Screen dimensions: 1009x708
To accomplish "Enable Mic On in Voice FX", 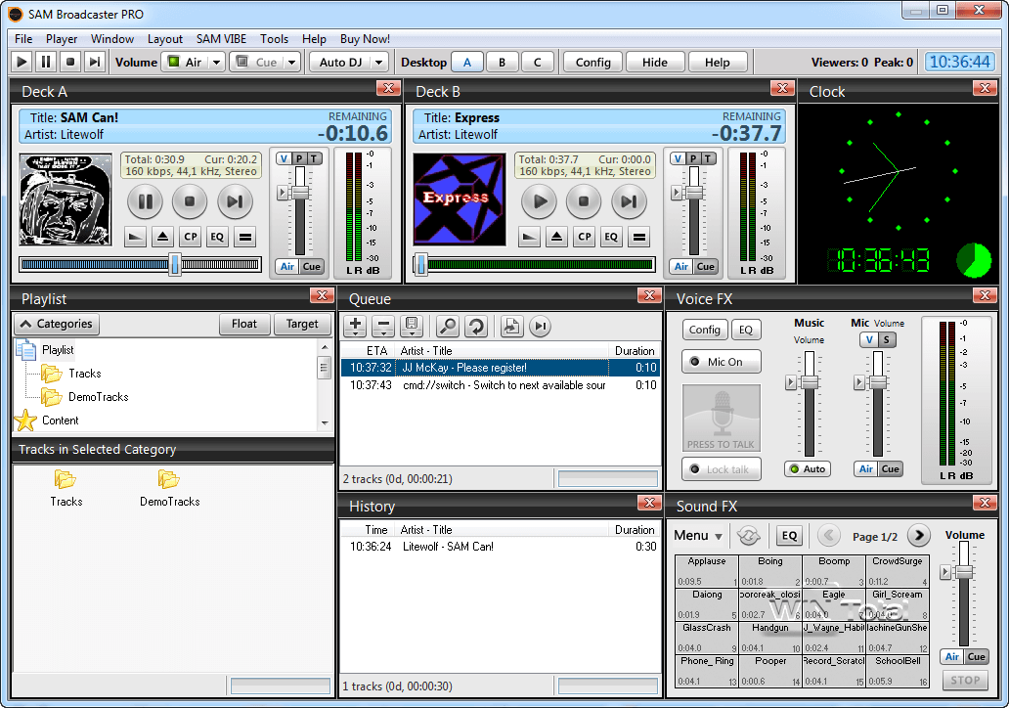I will tap(721, 361).
